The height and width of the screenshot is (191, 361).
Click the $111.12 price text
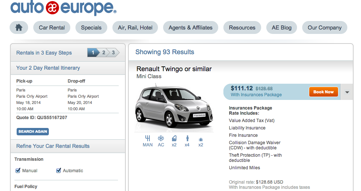coord(242,88)
